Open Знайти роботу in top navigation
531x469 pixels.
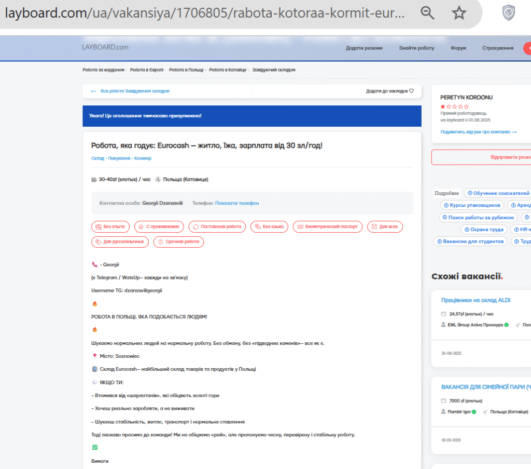pyautogui.click(x=416, y=48)
